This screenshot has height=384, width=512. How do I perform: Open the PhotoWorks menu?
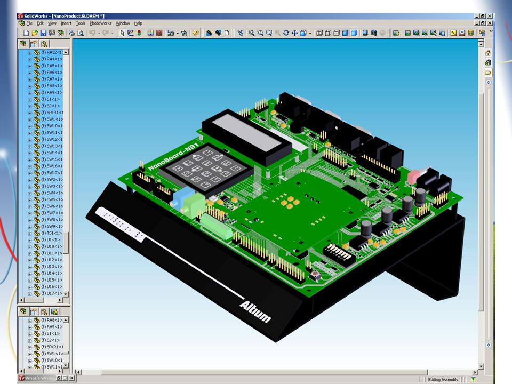point(101,23)
